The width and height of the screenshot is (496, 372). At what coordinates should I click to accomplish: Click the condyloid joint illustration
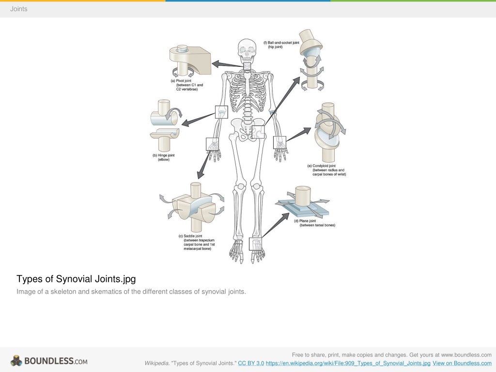tap(329, 132)
